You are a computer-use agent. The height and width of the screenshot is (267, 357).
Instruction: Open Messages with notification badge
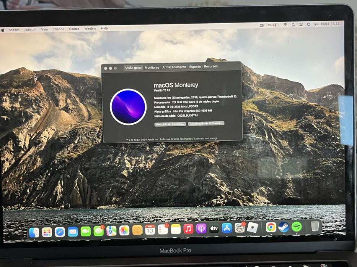(99, 231)
